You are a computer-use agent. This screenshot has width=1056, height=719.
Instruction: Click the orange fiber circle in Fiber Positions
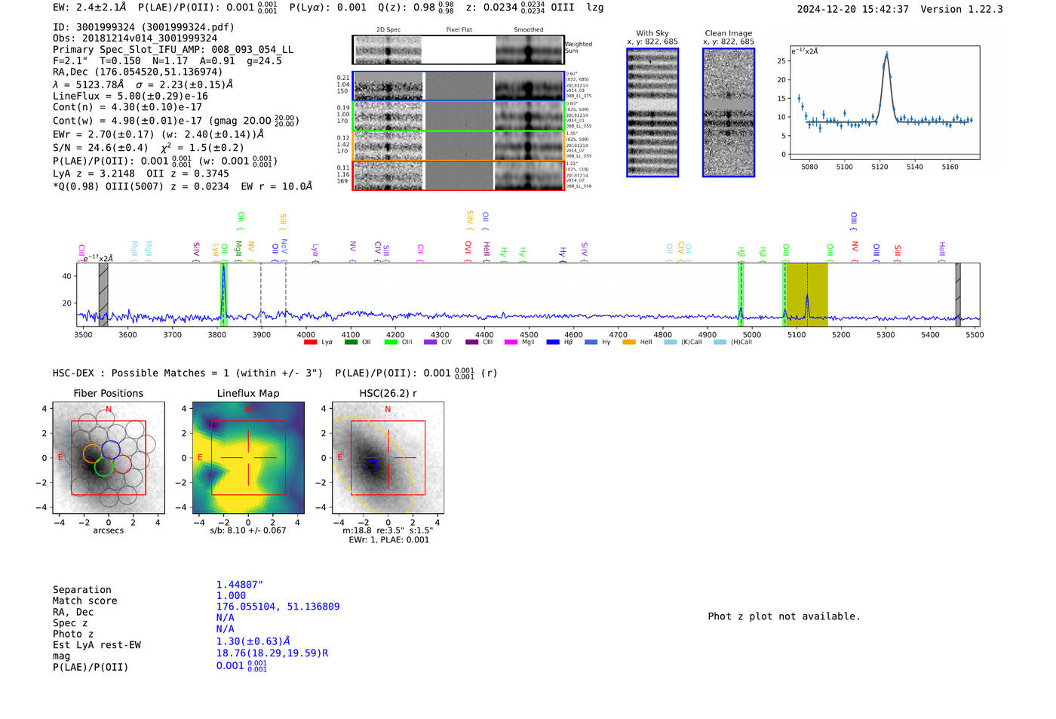click(92, 453)
